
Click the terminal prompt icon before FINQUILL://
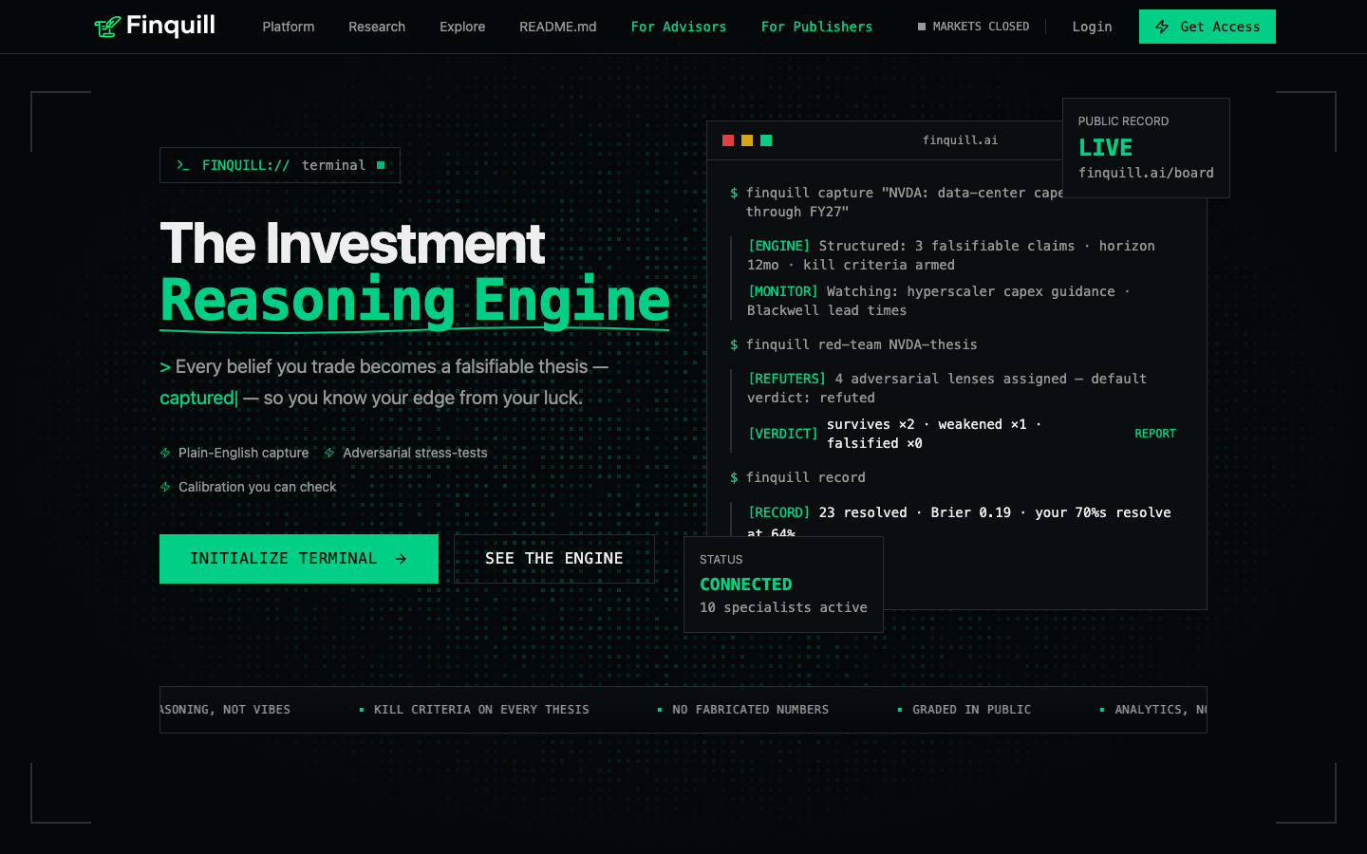(x=182, y=165)
